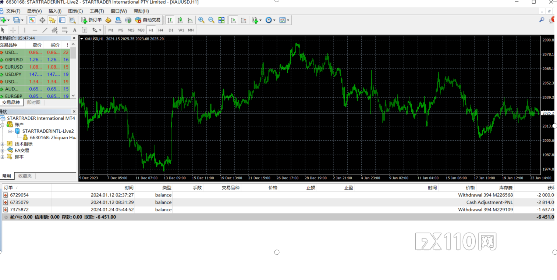Screen dimensions: 557x280
Task: Toggle the Navigator folder-star icon
Action: click(52, 20)
